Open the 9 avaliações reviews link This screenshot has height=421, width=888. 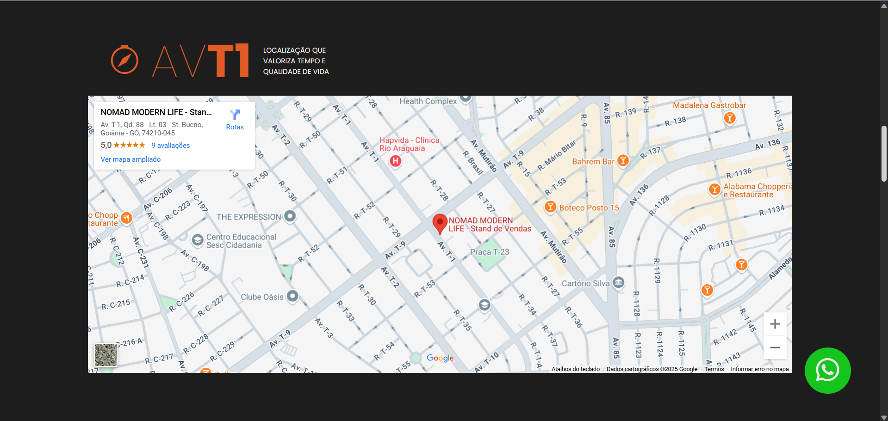pos(171,146)
